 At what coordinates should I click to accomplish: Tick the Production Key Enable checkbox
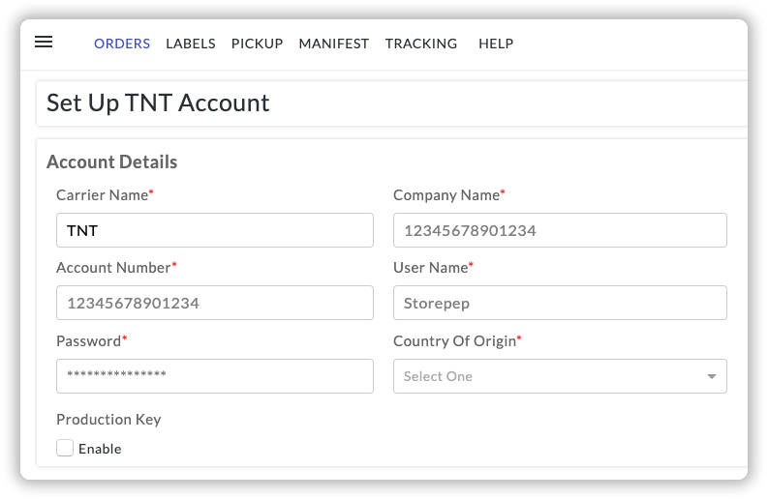coord(65,448)
